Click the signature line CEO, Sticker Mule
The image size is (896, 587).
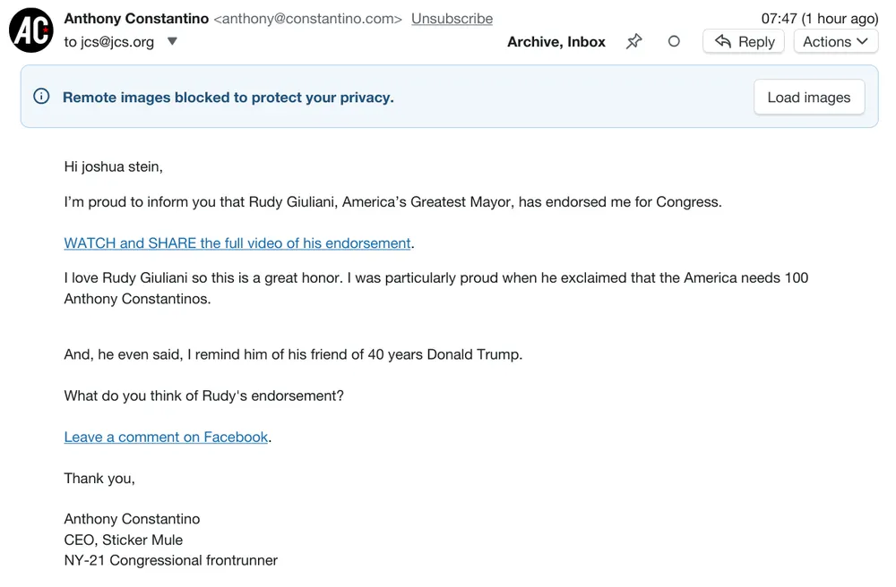click(x=123, y=540)
